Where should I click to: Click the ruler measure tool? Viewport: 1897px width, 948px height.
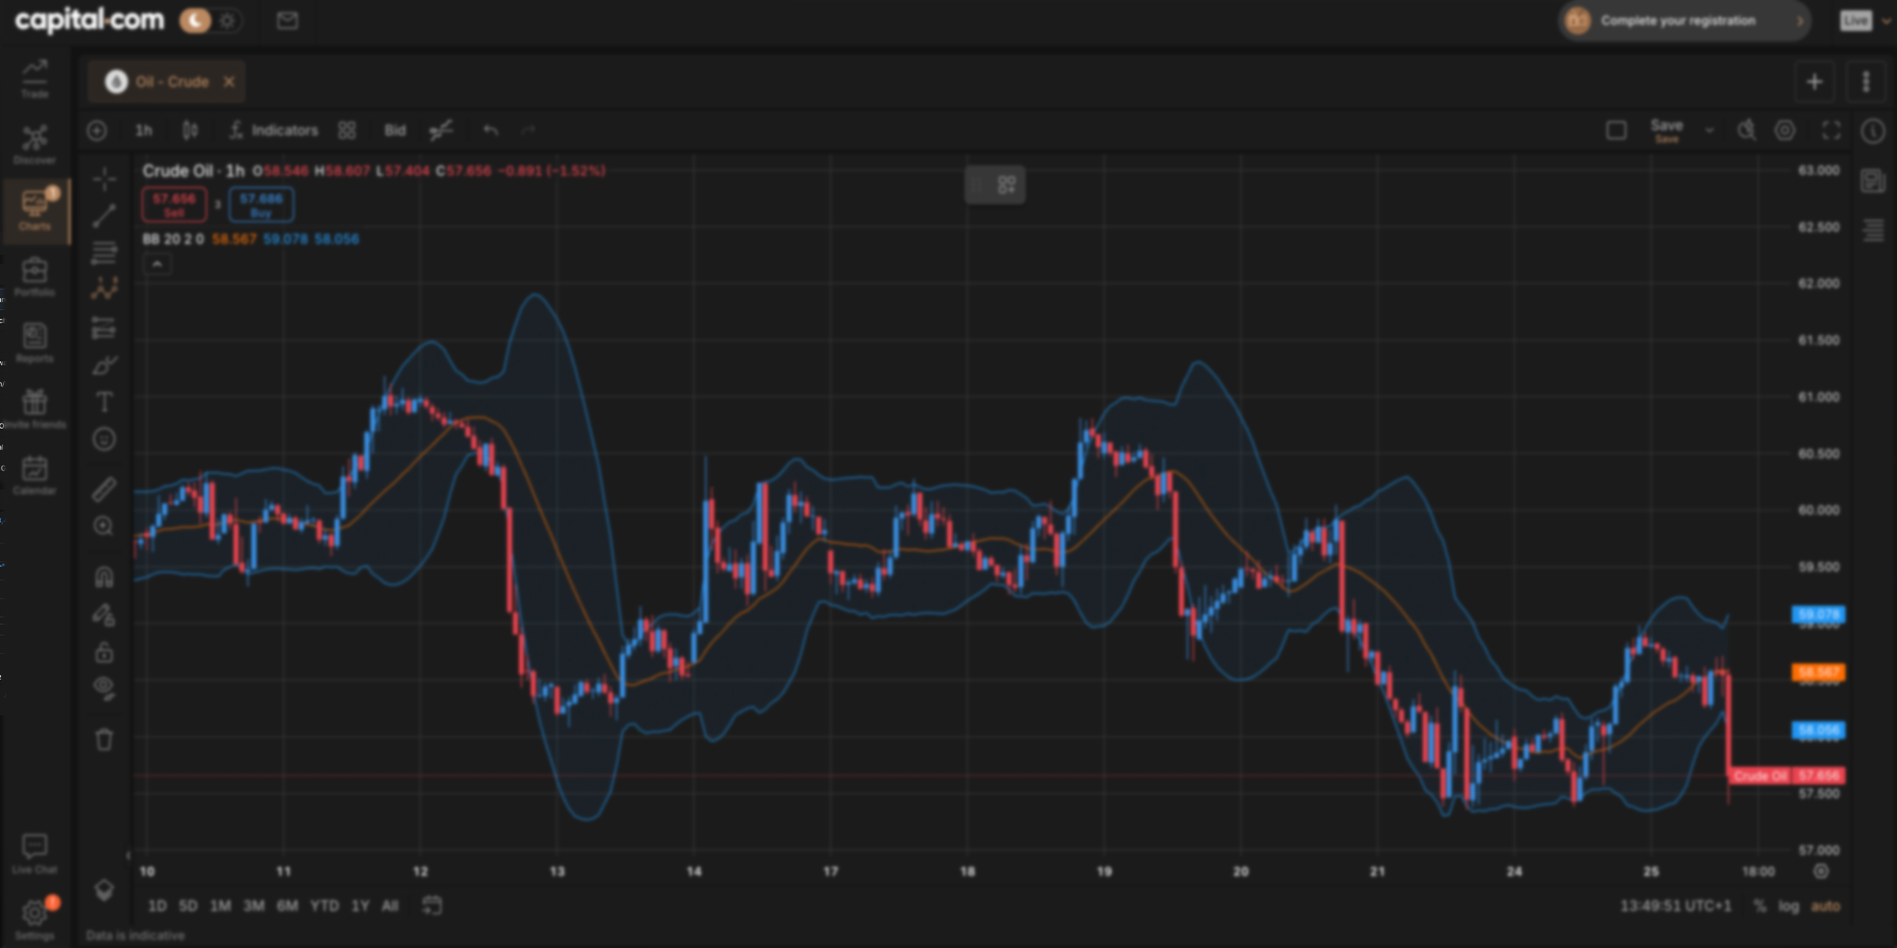104,489
